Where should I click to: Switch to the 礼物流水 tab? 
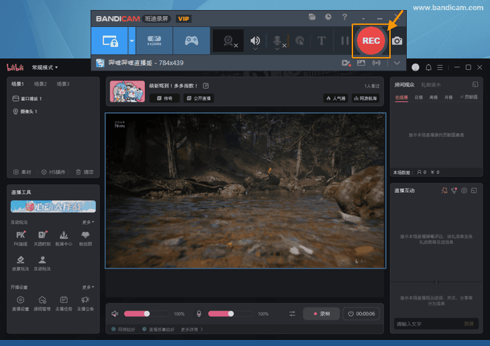[430, 85]
